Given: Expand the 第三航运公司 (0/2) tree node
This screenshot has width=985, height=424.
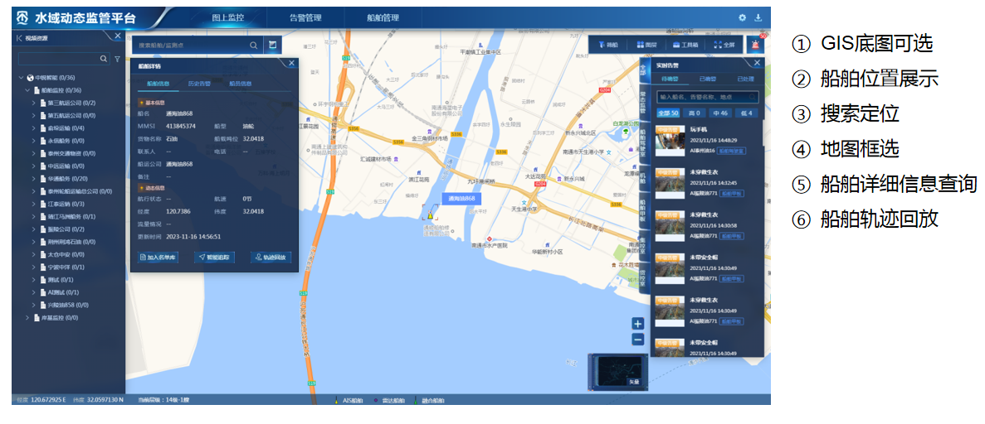Looking at the screenshot, I should 34,104.
